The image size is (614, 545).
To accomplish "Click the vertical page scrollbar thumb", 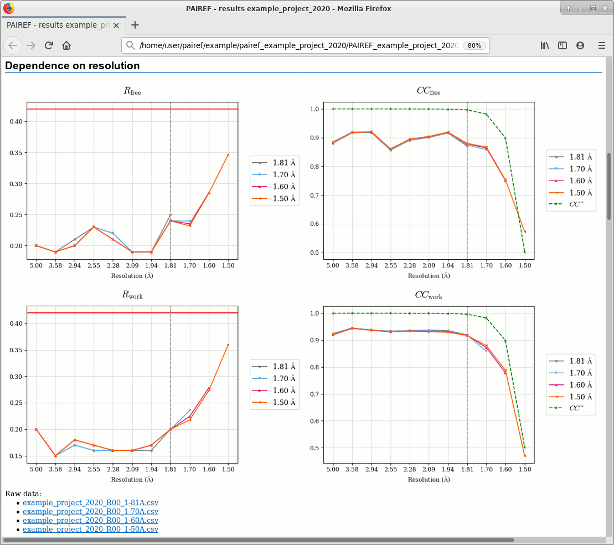I will coord(610,187).
